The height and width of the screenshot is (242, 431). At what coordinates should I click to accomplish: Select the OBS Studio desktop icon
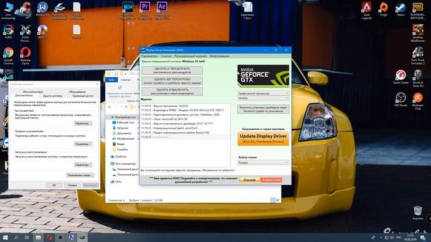[x=401, y=99]
